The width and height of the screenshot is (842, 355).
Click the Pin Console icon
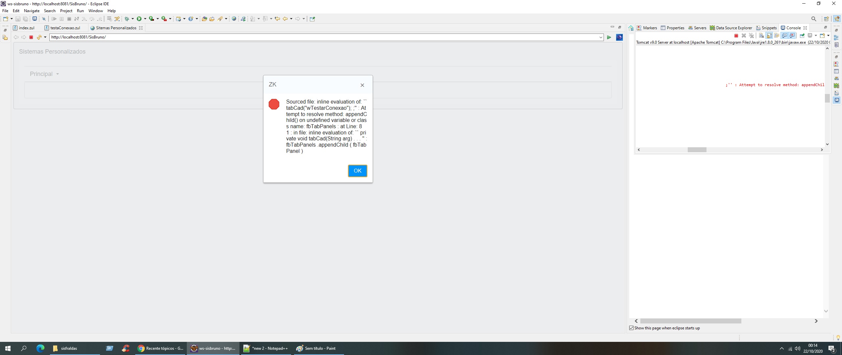tap(802, 35)
